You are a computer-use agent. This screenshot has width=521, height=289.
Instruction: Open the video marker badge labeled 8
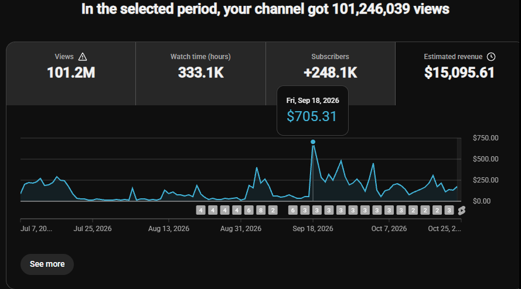point(261,210)
